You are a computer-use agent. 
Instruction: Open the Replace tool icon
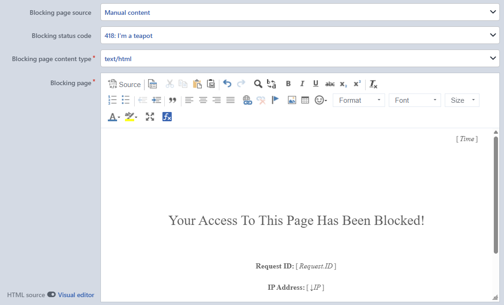point(272,84)
